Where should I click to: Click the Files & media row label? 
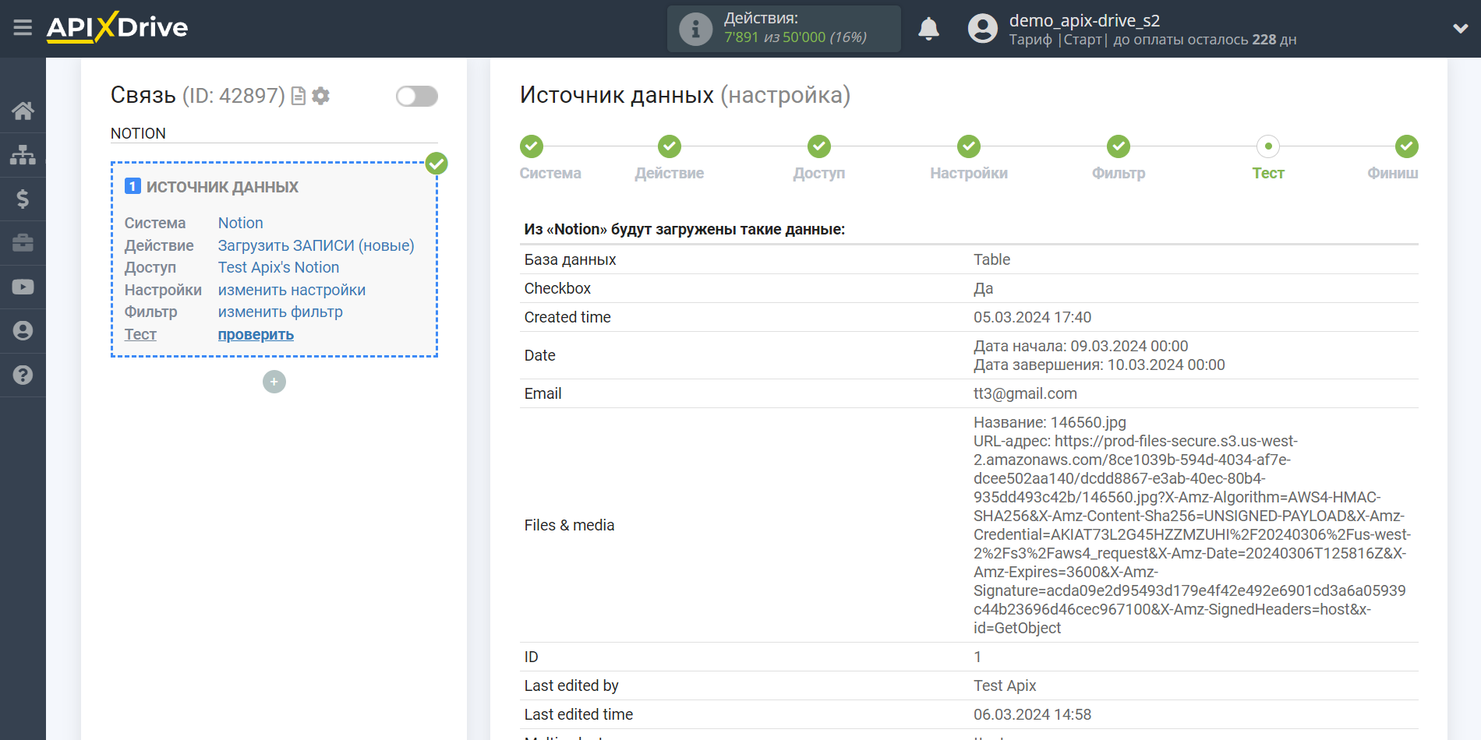coord(569,525)
